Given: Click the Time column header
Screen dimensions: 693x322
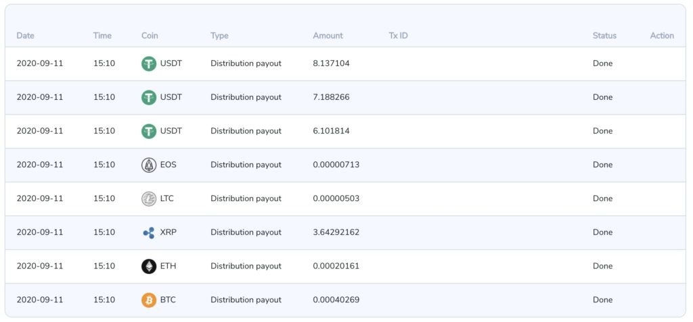Looking at the screenshot, I should pos(102,36).
